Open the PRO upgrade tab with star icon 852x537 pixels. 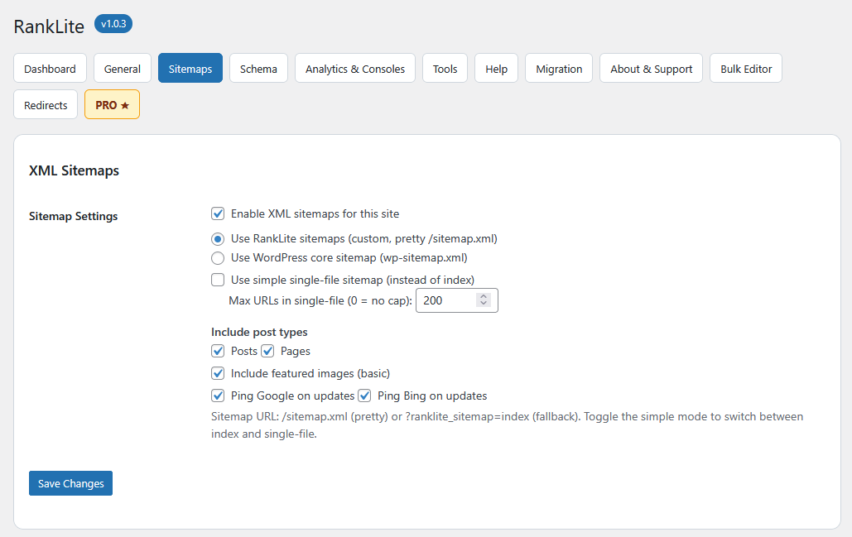[x=111, y=104]
